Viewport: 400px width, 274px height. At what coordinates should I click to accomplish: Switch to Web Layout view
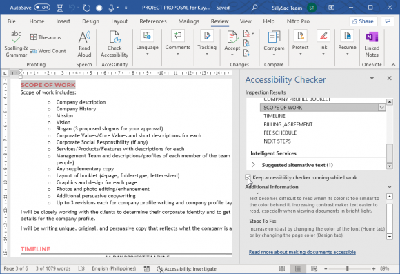tap(314, 268)
